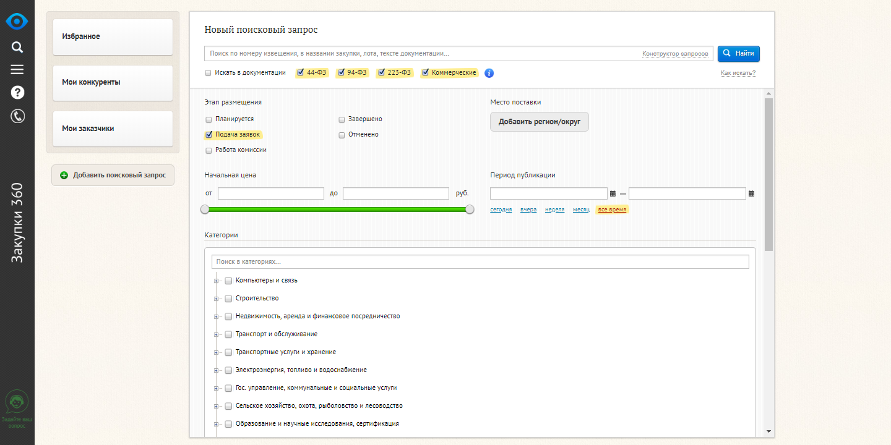Check the Отменено stage checkbox
891x445 pixels.
[x=342, y=135]
